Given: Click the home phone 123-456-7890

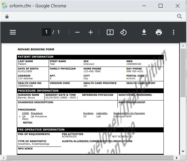Looking at the screenshot, I should pos(92,72).
